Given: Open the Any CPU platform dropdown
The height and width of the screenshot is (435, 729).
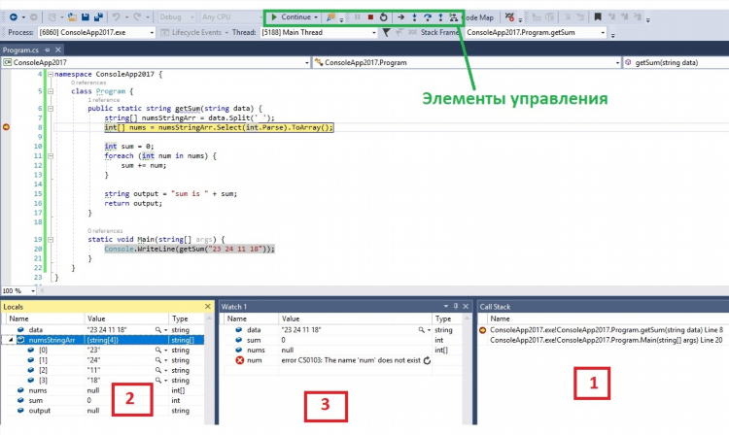Looking at the screenshot, I should tap(231, 17).
